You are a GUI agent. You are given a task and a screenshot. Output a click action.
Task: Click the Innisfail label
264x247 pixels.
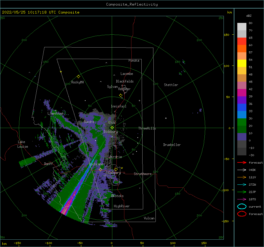(119, 106)
